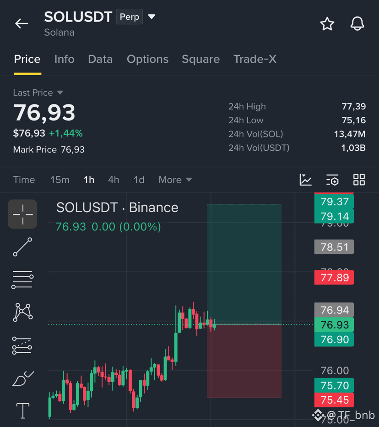This screenshot has width=379, height=427.
Task: Click the 79.14 green price label
Action: tap(334, 216)
